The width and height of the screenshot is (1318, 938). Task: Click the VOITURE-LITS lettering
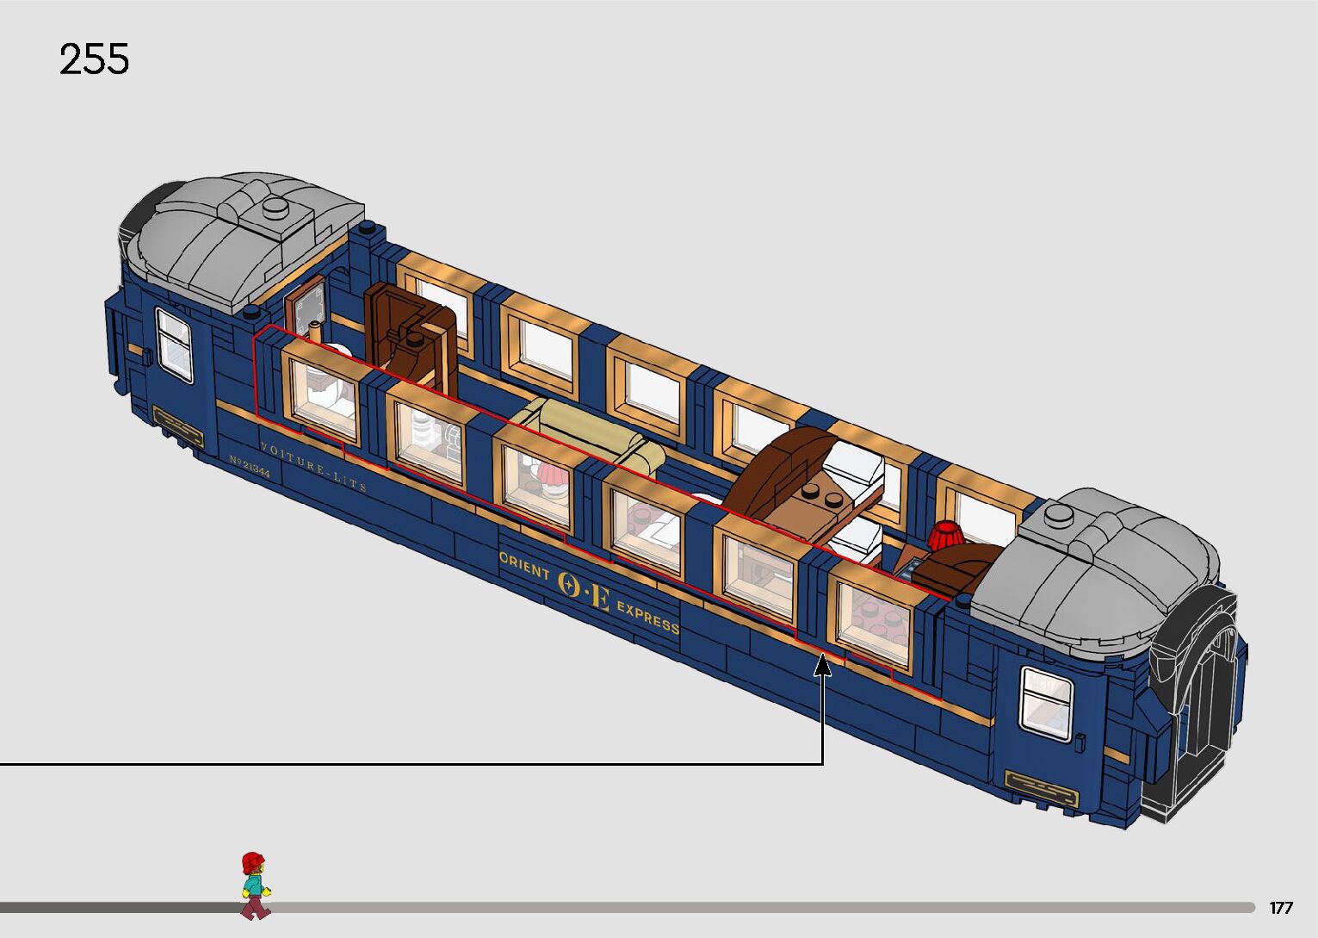tap(313, 466)
